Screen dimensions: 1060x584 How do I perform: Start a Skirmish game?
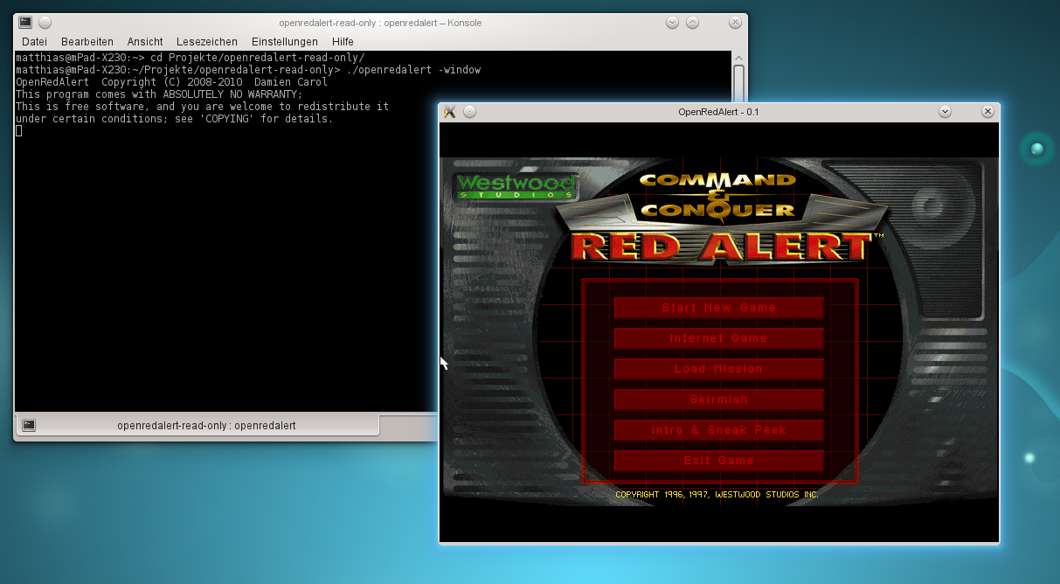point(719,400)
